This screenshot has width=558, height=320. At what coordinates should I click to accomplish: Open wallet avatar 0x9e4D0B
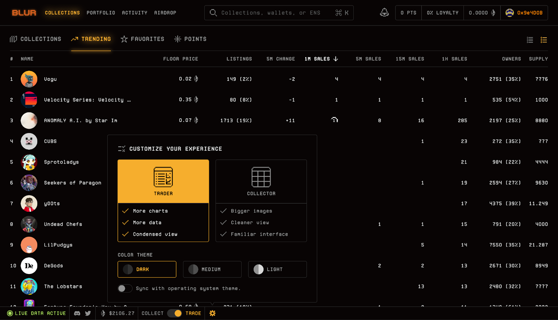tap(524, 13)
